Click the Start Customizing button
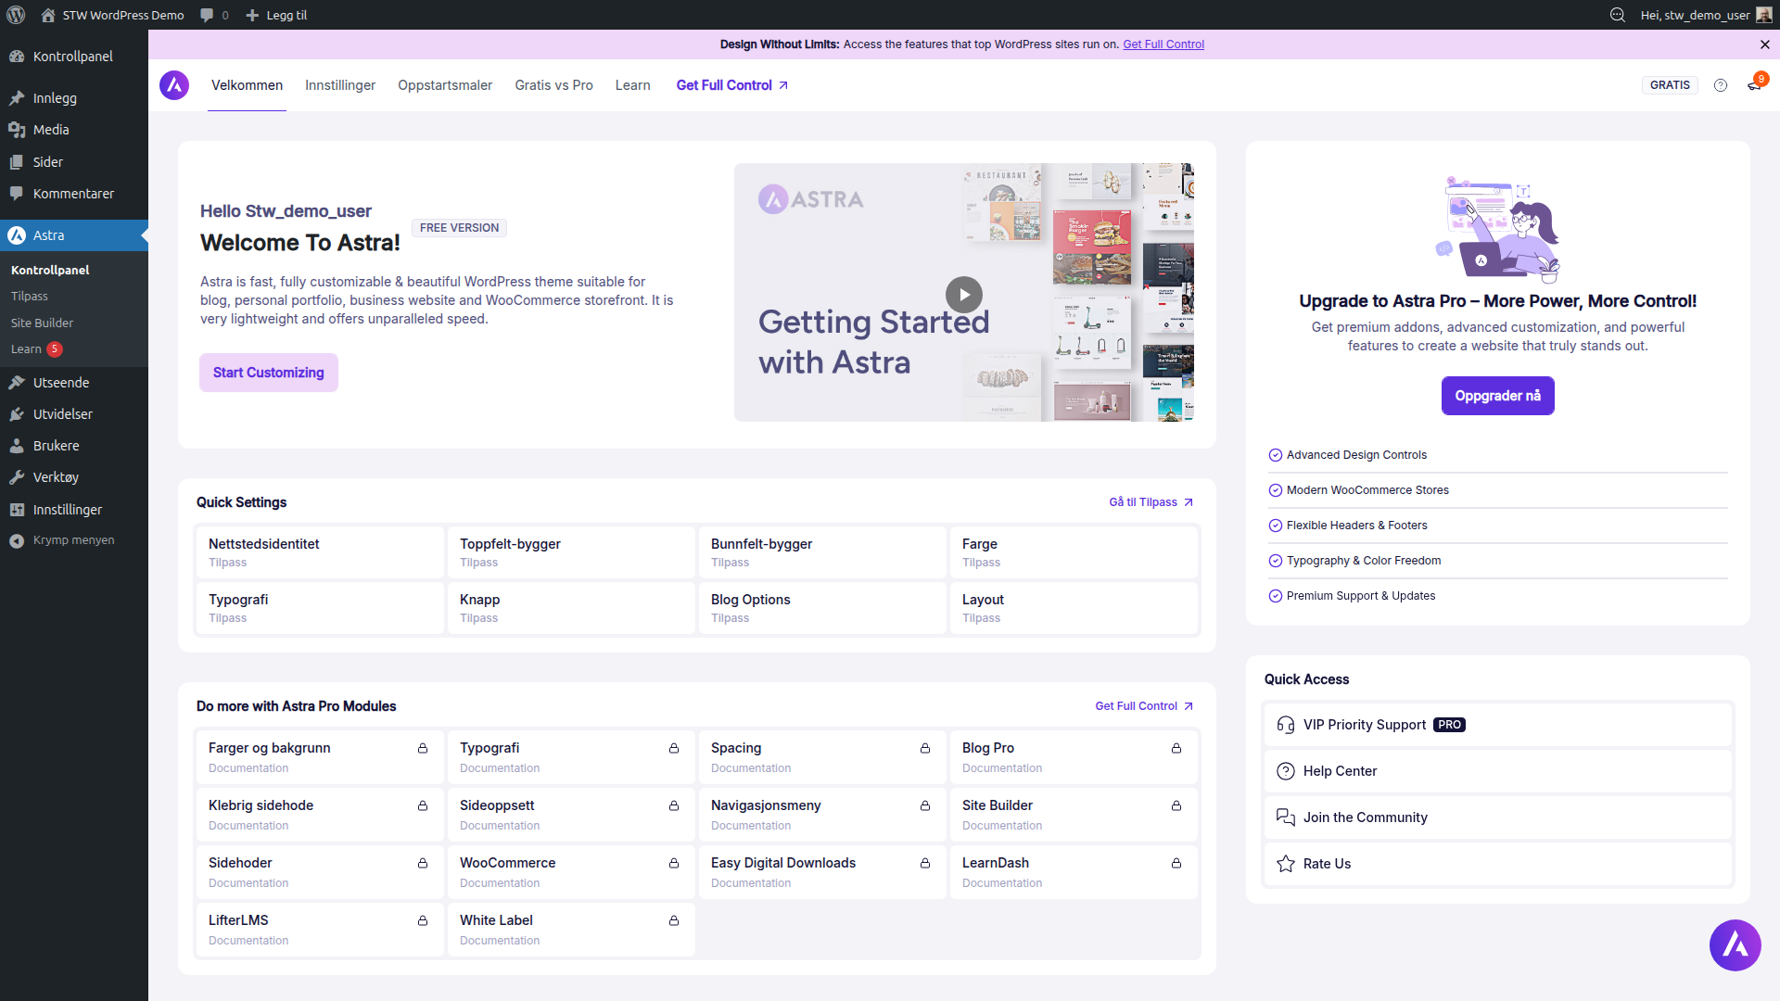1780x1001 pixels. click(269, 373)
